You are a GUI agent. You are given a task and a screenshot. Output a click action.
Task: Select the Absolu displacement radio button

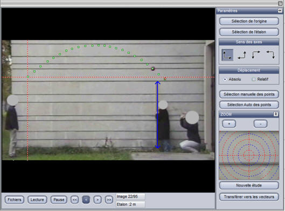(225, 79)
